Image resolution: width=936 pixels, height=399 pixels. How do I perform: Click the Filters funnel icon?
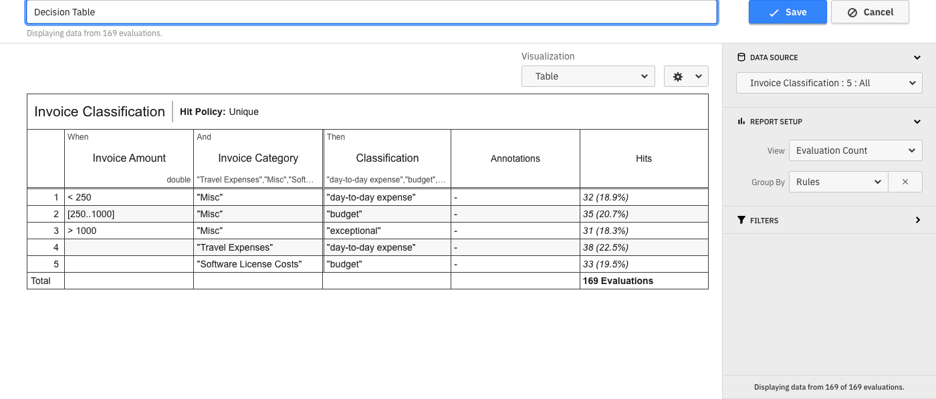coord(741,220)
